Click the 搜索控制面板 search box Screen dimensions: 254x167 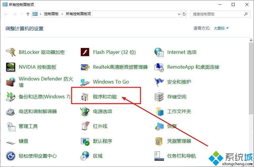click(220, 14)
